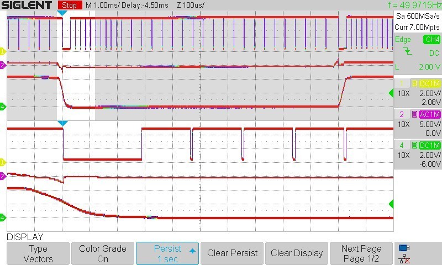442x265 pixels.
Task: Click the zoom view green trigger level arrow
Action: (x=391, y=204)
